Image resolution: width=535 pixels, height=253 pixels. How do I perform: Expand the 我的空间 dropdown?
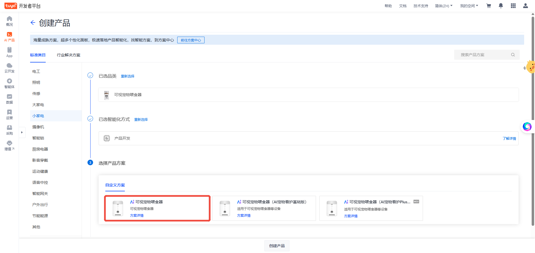click(x=469, y=6)
